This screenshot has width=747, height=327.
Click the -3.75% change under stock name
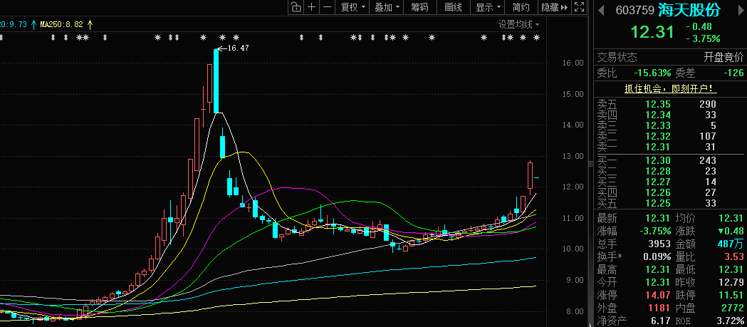coord(703,38)
